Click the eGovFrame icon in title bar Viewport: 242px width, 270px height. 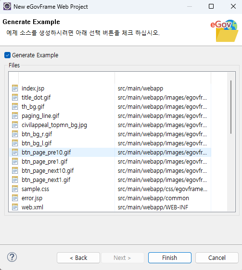7,7
